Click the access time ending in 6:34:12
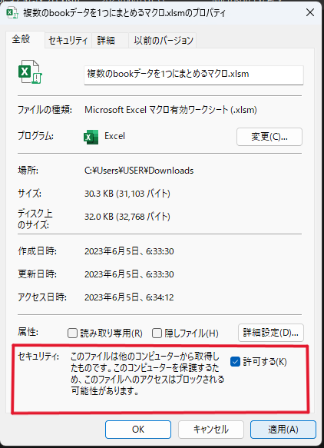 [129, 297]
